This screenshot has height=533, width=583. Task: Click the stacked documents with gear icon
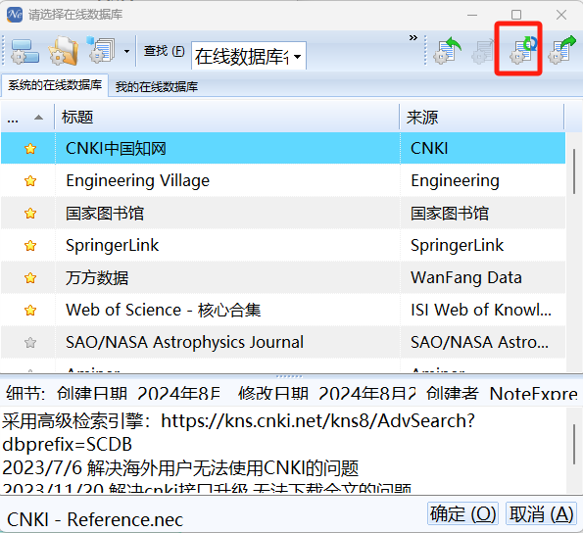tap(101, 50)
